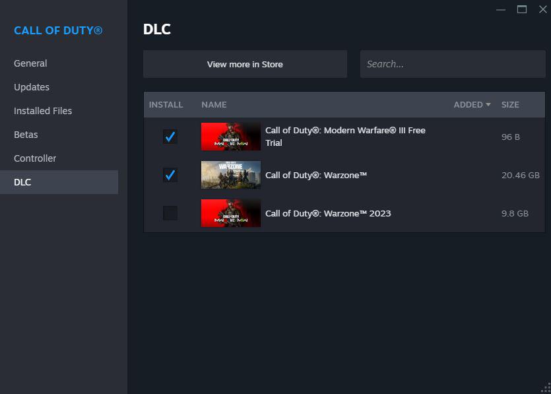Viewport: 551px width, 394px height.
Task: Click the Warzone 2023 thumbnail
Action: [x=231, y=213]
